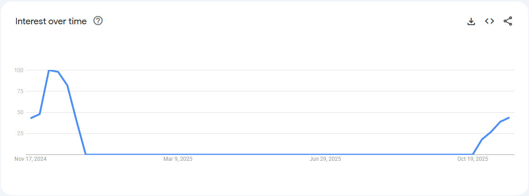Download the chart data as CSV
This screenshot has height=196, width=529.
[471, 21]
